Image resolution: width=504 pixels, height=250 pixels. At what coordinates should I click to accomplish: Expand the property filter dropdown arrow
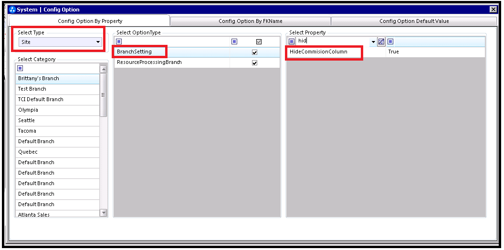click(373, 42)
